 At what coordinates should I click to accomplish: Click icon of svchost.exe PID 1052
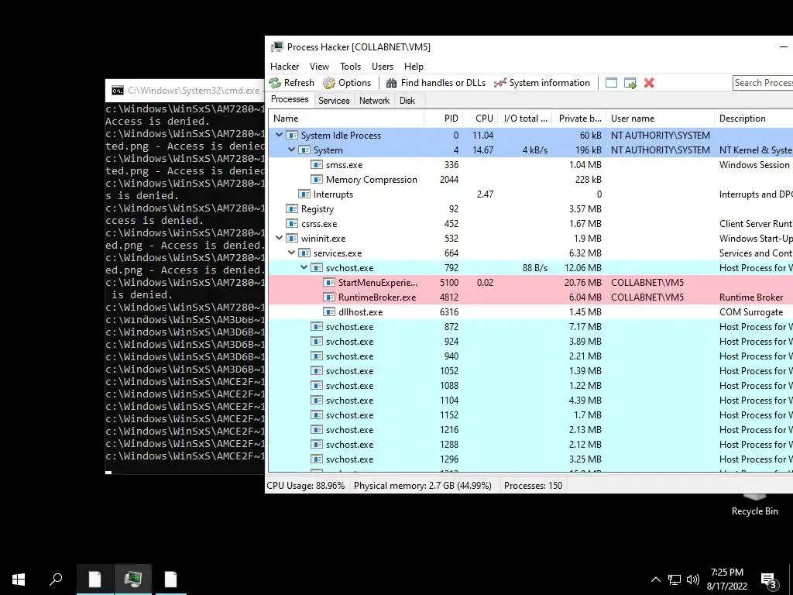click(317, 371)
